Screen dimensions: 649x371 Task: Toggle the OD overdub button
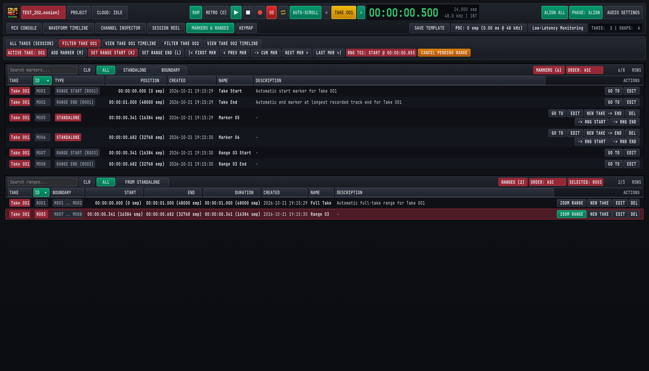pyautogui.click(x=272, y=12)
